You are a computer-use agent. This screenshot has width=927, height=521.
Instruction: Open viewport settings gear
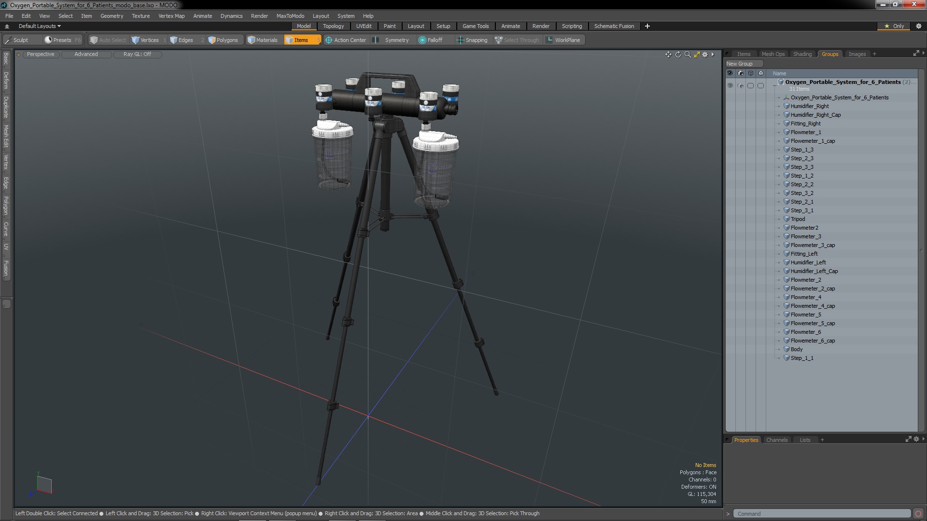(x=705, y=55)
